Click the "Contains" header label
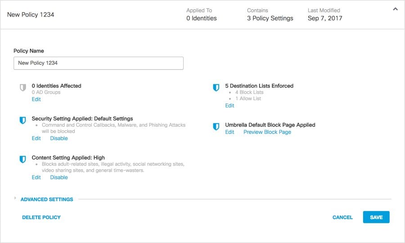Viewport: 405px width, 243px height. pos(257,10)
